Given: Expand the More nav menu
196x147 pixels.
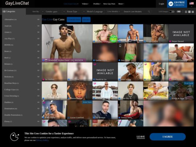Looking at the screenshot, I should pos(121,4).
